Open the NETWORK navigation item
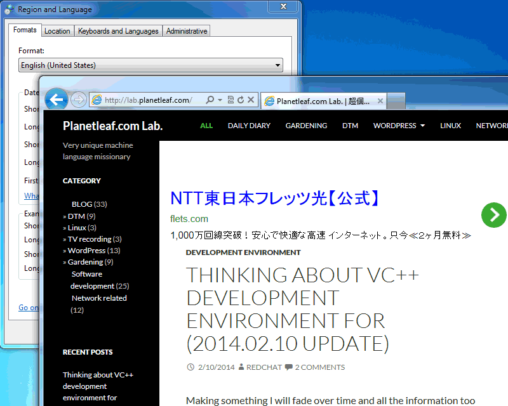 click(x=491, y=126)
